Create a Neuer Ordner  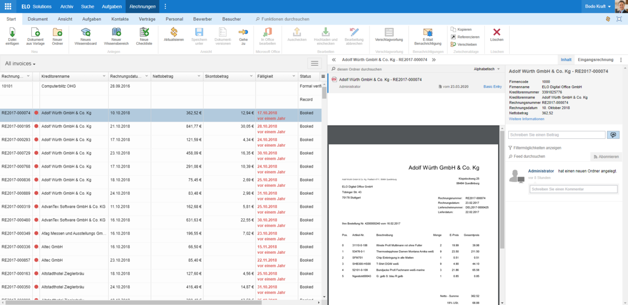point(58,32)
